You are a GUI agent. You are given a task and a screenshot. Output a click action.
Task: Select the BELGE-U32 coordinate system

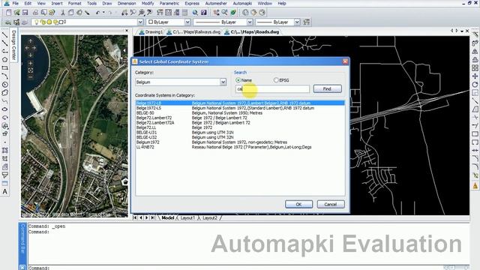(x=240, y=137)
